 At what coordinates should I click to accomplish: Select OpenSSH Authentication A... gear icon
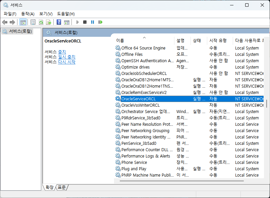(118, 61)
